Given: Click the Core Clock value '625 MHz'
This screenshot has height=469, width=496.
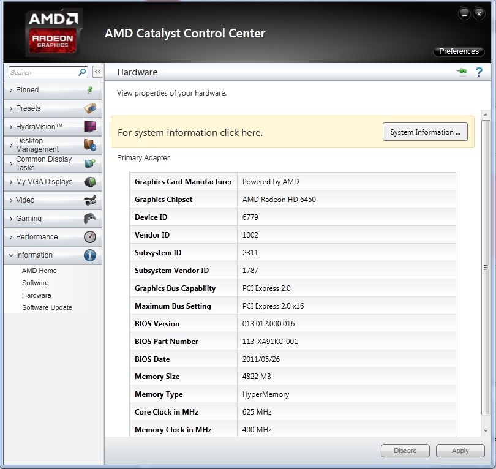Looking at the screenshot, I should click(257, 412).
